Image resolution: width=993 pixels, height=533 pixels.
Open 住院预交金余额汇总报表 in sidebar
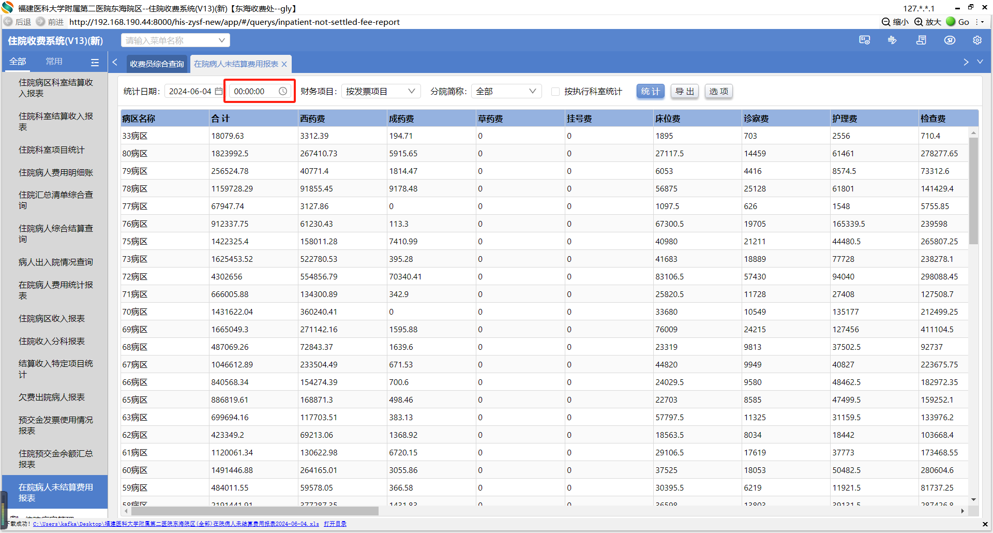point(56,459)
